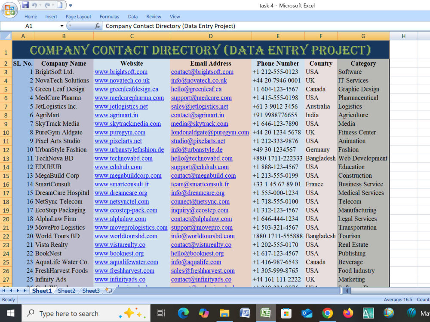Screen dimensions: 430x322
Task: Click support@movepro.com email link
Action: point(202,228)
